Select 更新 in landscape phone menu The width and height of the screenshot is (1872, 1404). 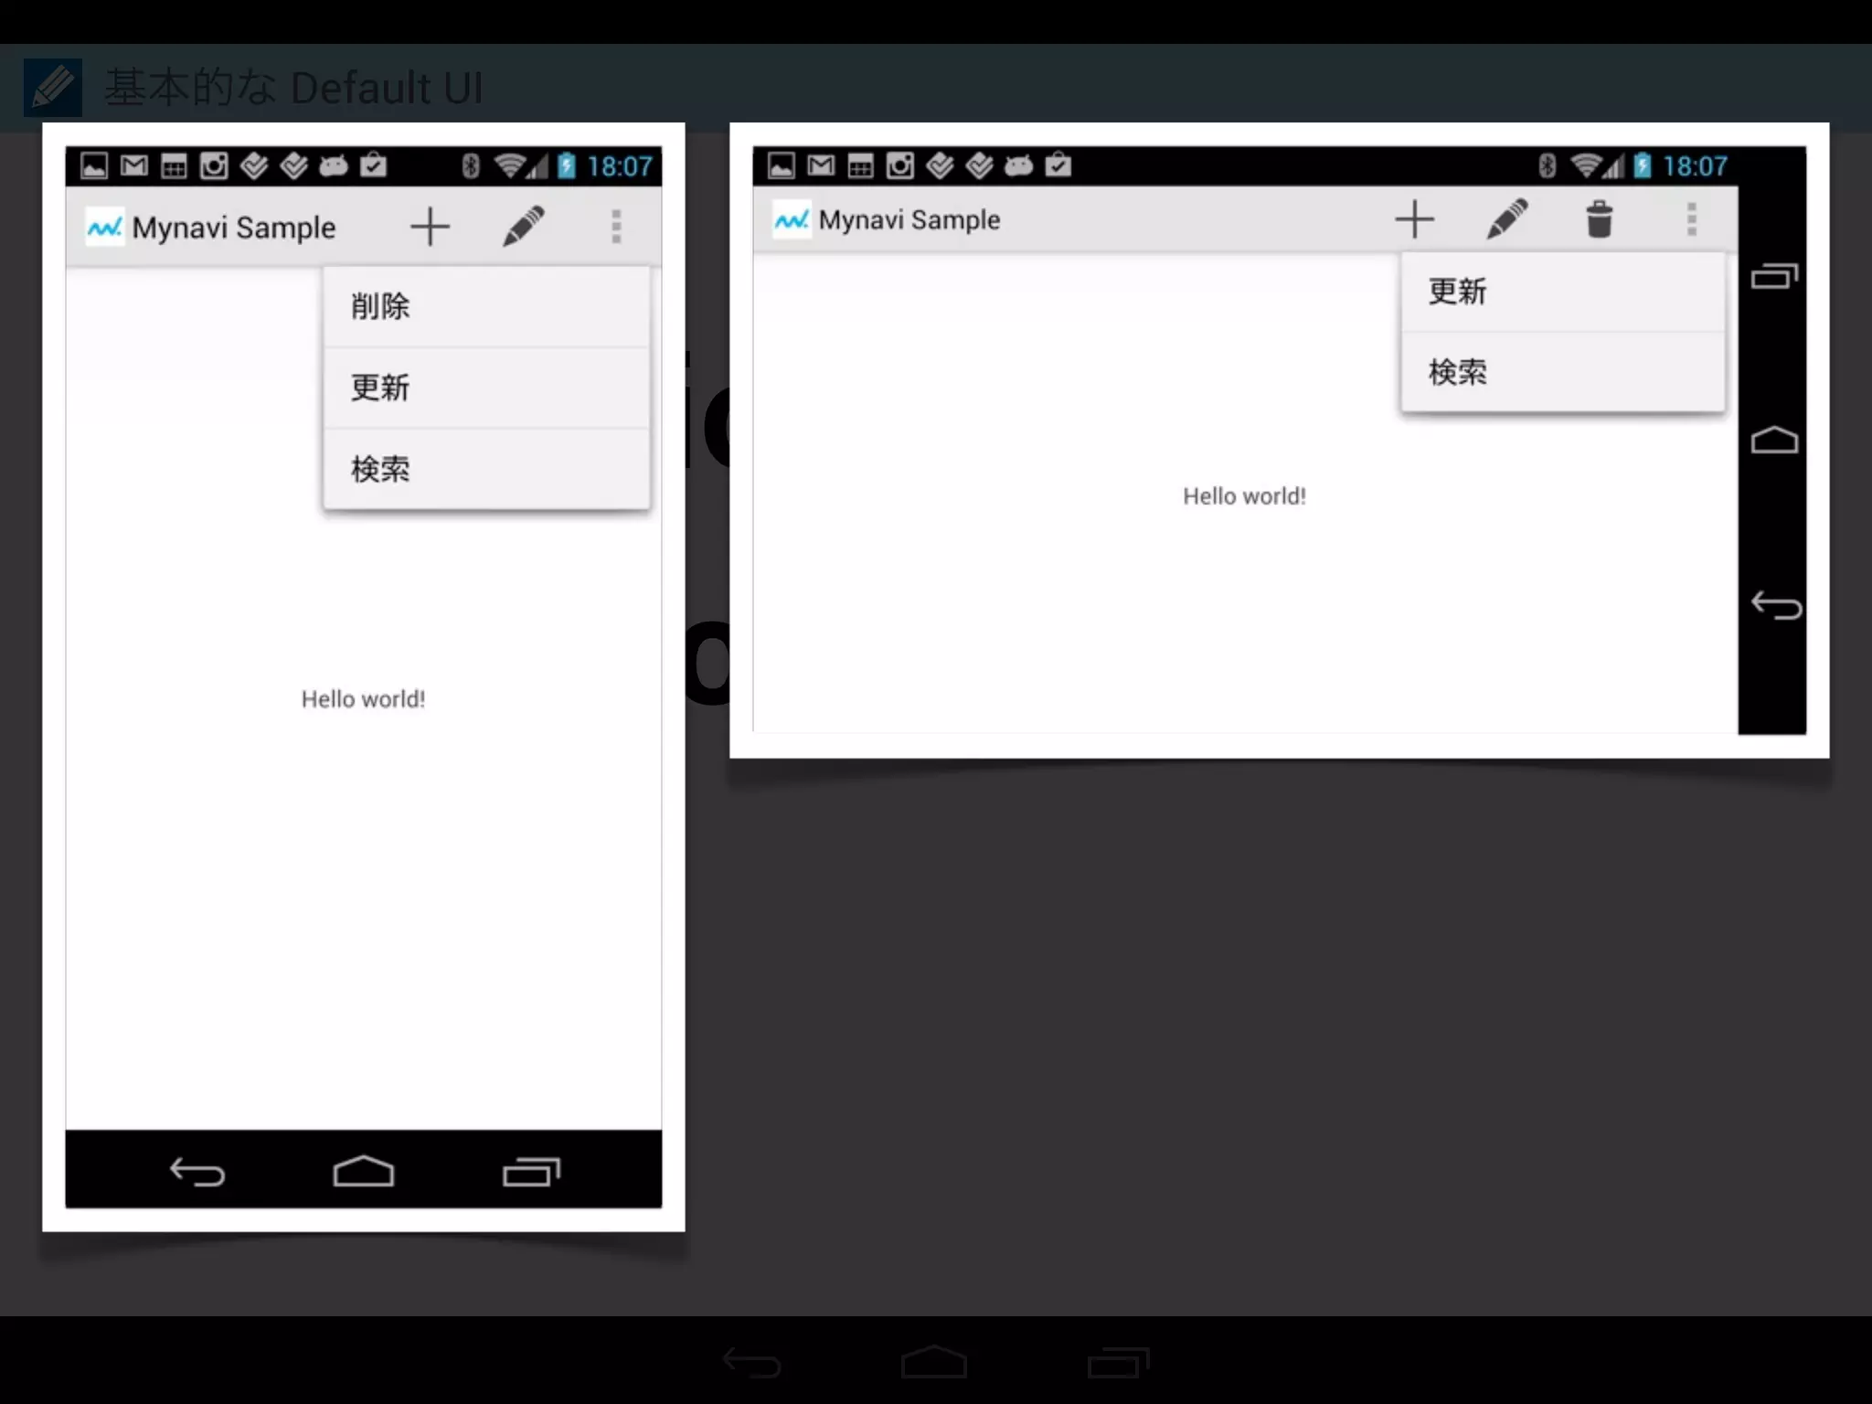click(x=1563, y=292)
